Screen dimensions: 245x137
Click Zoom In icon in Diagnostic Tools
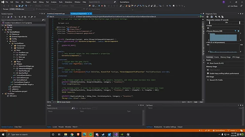click(x=216, y=17)
